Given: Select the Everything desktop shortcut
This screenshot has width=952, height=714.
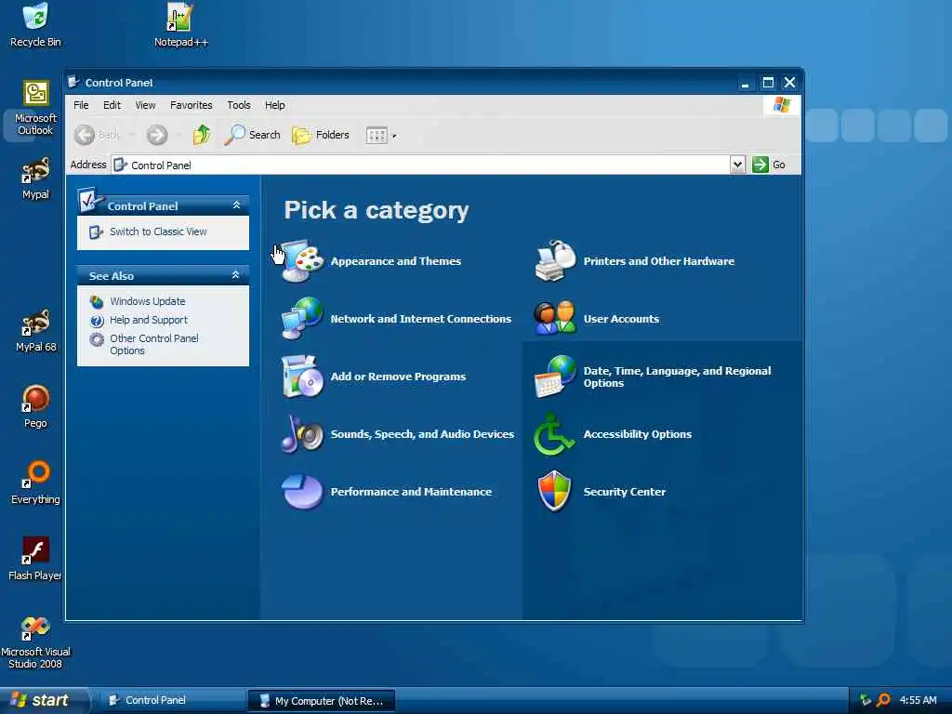Looking at the screenshot, I should 35,483.
